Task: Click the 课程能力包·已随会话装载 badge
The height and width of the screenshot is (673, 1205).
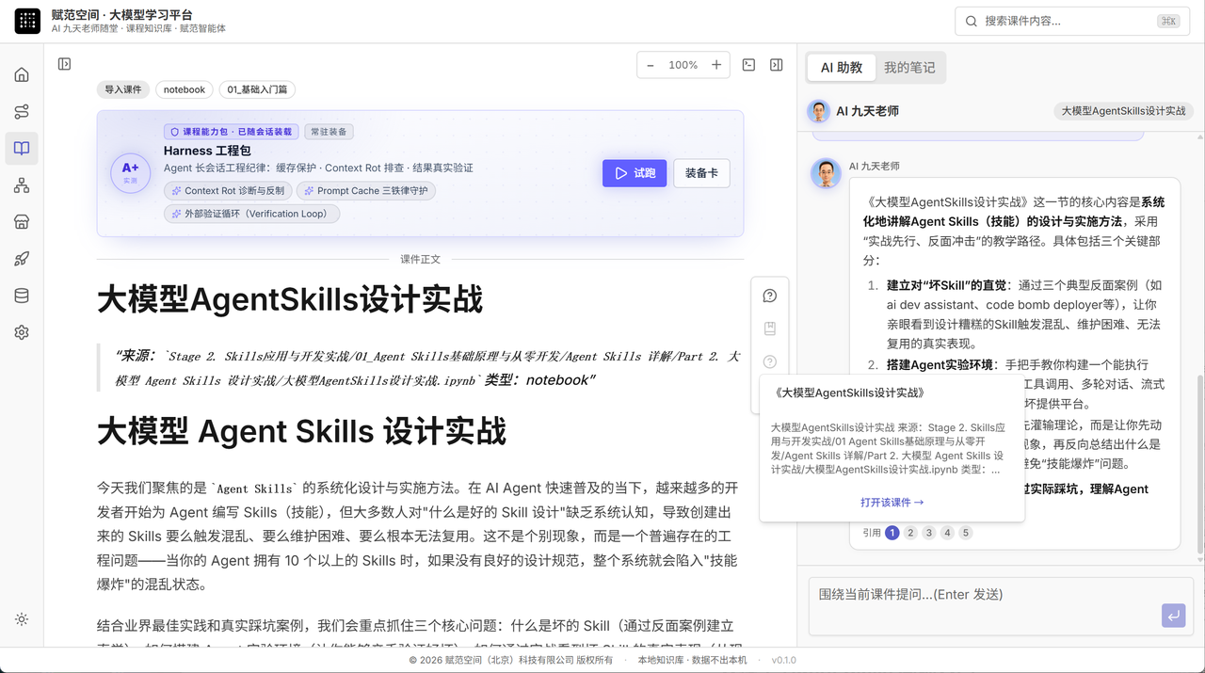Action: click(x=231, y=132)
